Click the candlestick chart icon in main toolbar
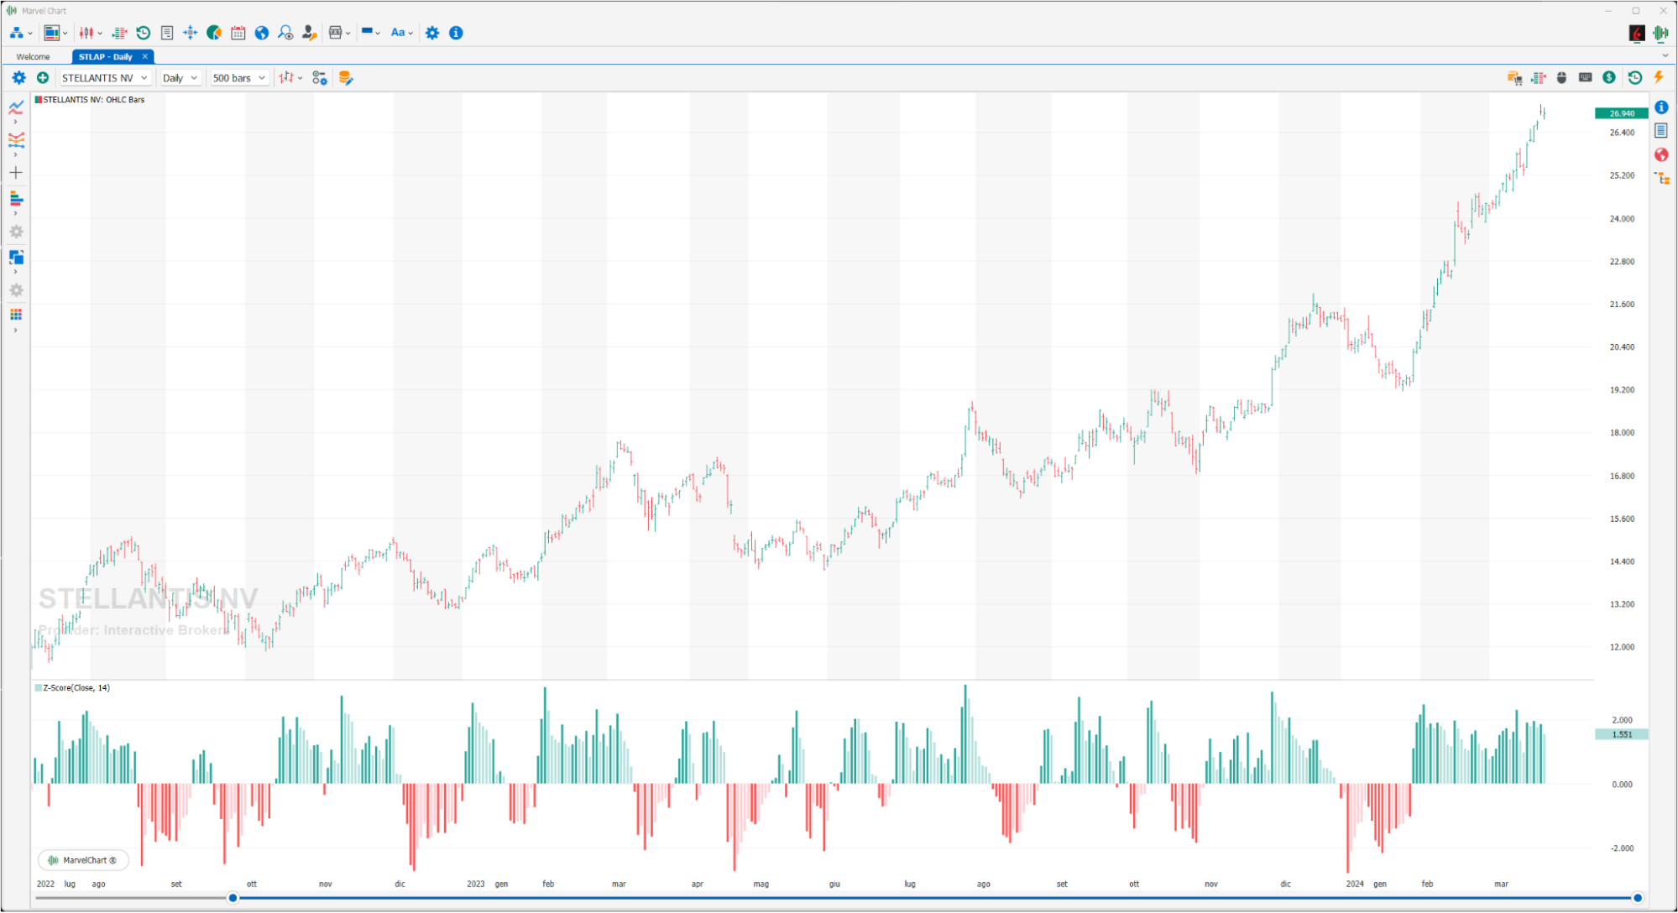The image size is (1678, 913). pyautogui.click(x=86, y=33)
